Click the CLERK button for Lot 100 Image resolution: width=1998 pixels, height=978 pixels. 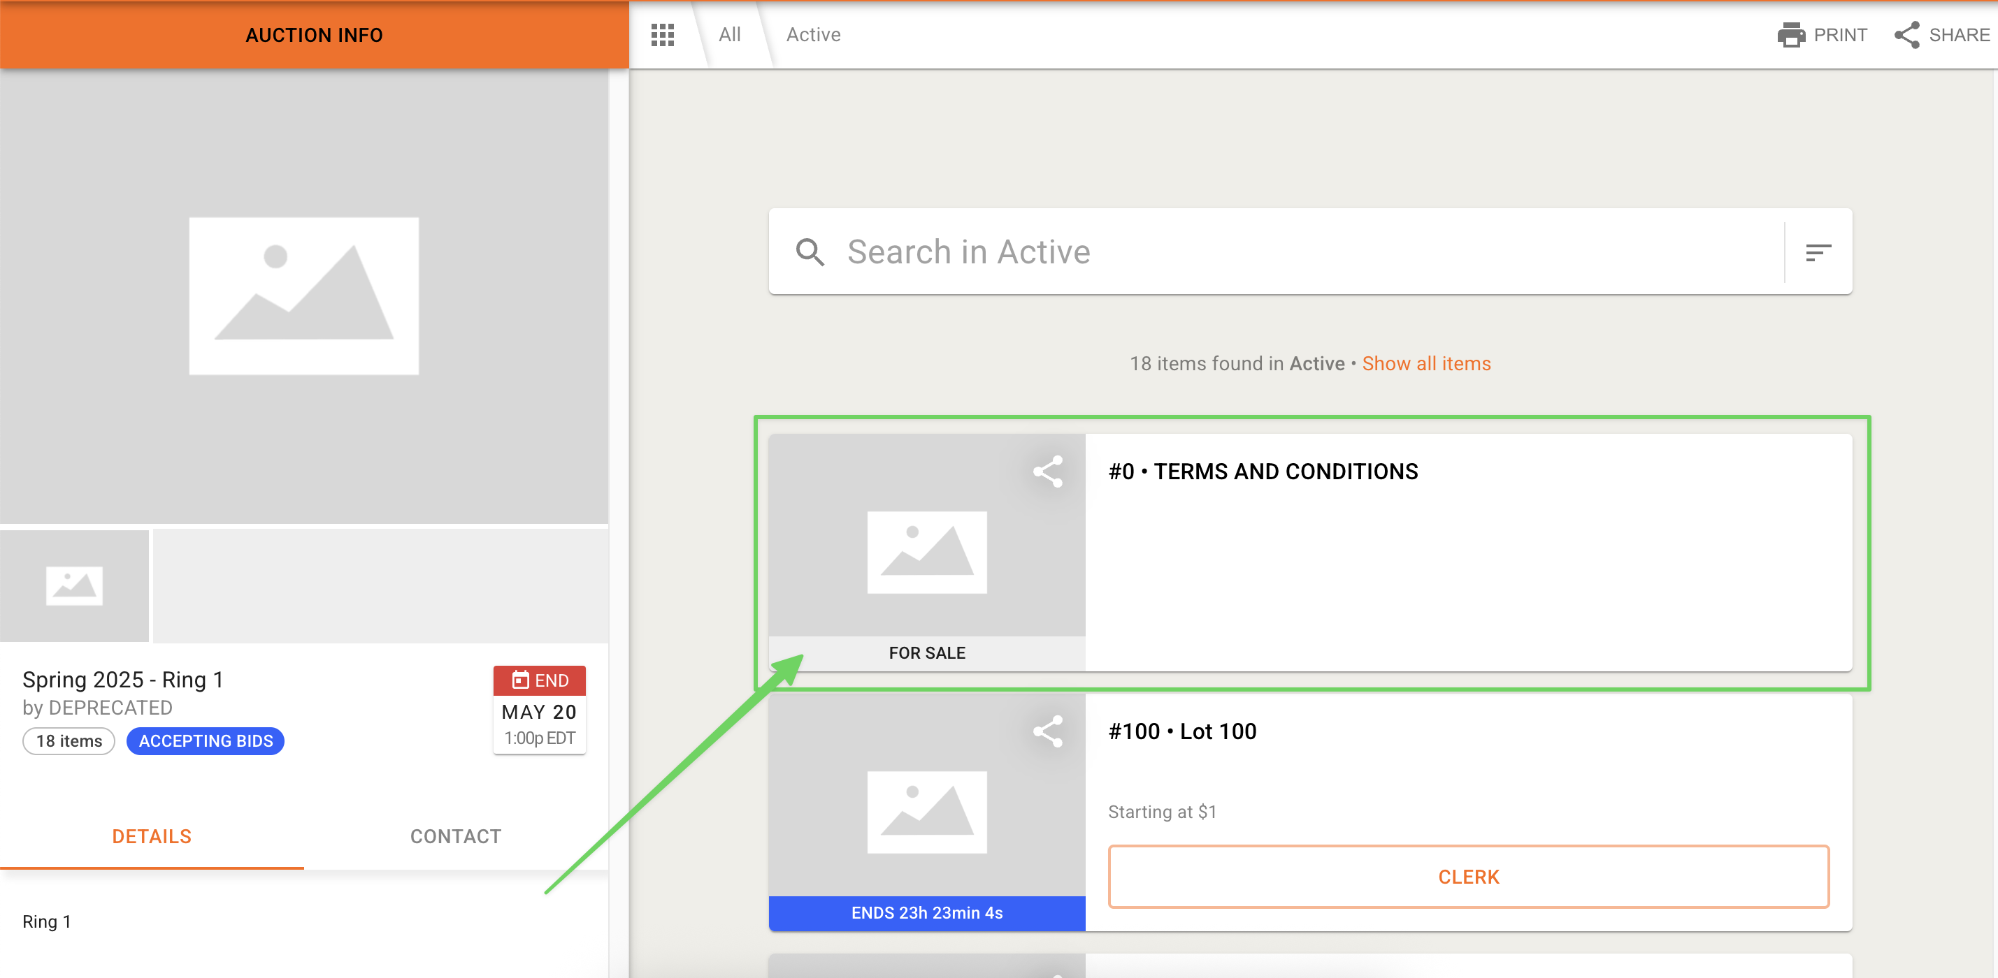tap(1467, 877)
